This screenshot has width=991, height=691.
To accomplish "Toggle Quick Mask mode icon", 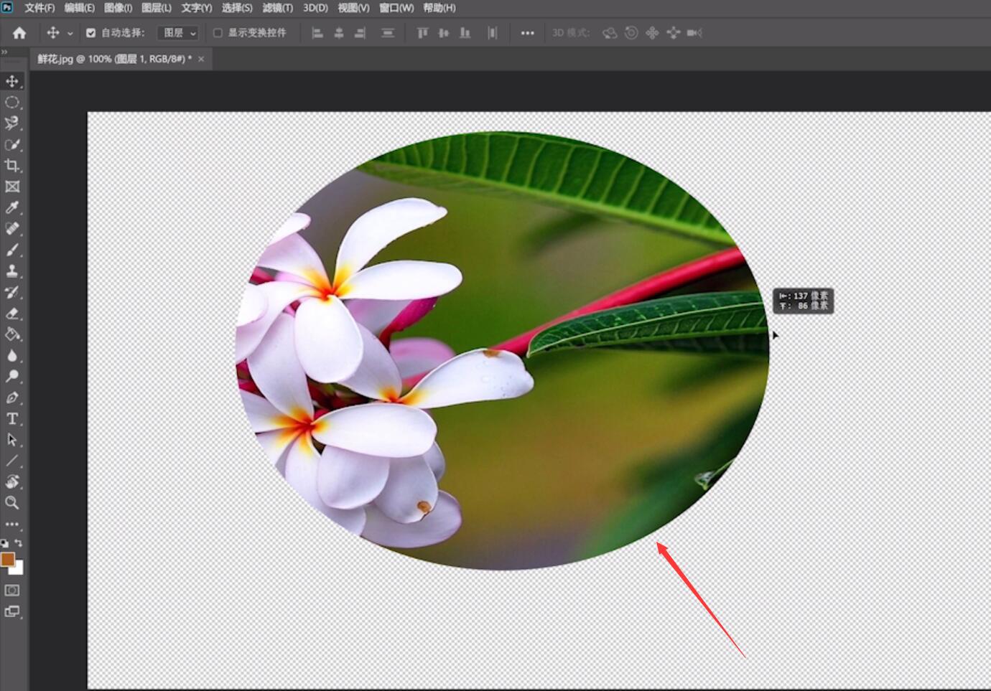I will [12, 591].
